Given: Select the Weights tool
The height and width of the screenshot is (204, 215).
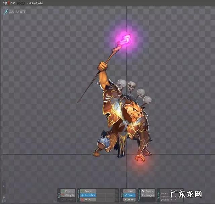Looking at the screenshot, I should point(68,195).
